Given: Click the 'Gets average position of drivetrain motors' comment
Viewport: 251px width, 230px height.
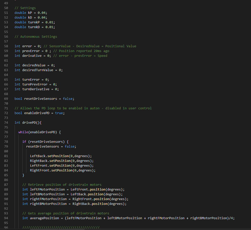Looking at the screenshot, I should tap(69, 213).
